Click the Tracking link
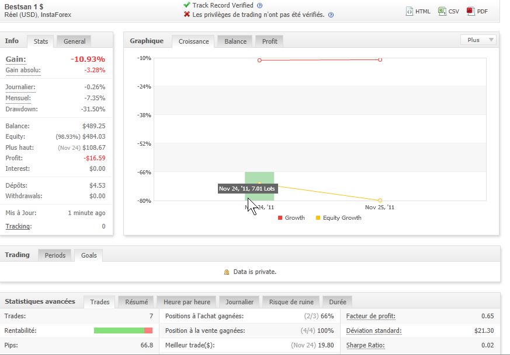 [x=19, y=226]
